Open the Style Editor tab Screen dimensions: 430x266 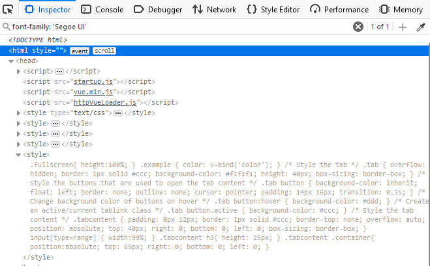(x=273, y=10)
